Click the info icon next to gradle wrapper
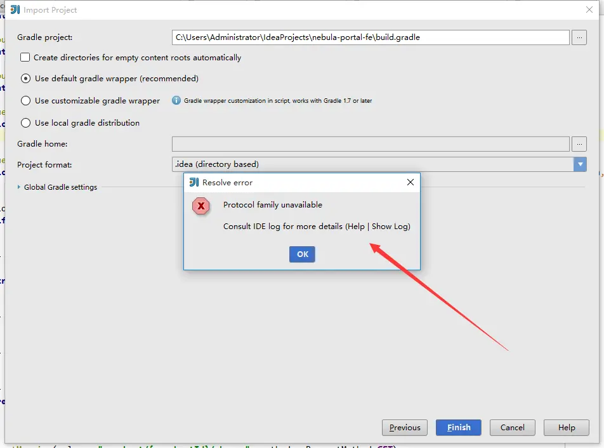The height and width of the screenshot is (448, 604). point(176,100)
